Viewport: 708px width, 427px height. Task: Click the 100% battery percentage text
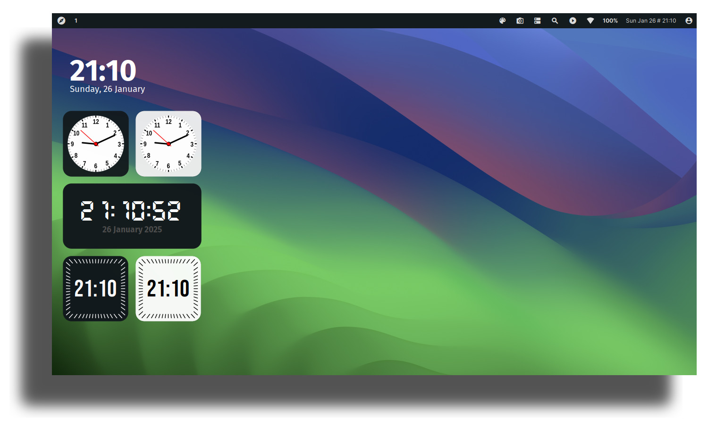point(610,21)
